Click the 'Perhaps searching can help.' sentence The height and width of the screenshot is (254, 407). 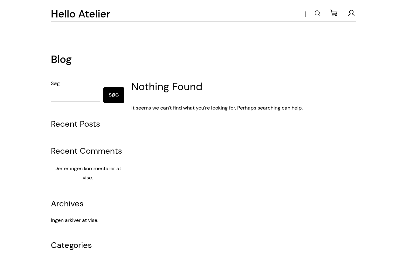point(270,108)
